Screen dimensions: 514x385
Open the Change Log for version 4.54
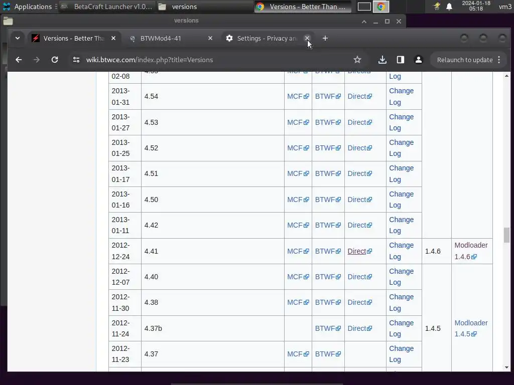click(x=401, y=96)
